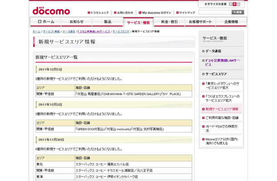Click the 2011年12月5日 date heading
The height and width of the screenshot is (181, 277).
click(x=50, y=70)
